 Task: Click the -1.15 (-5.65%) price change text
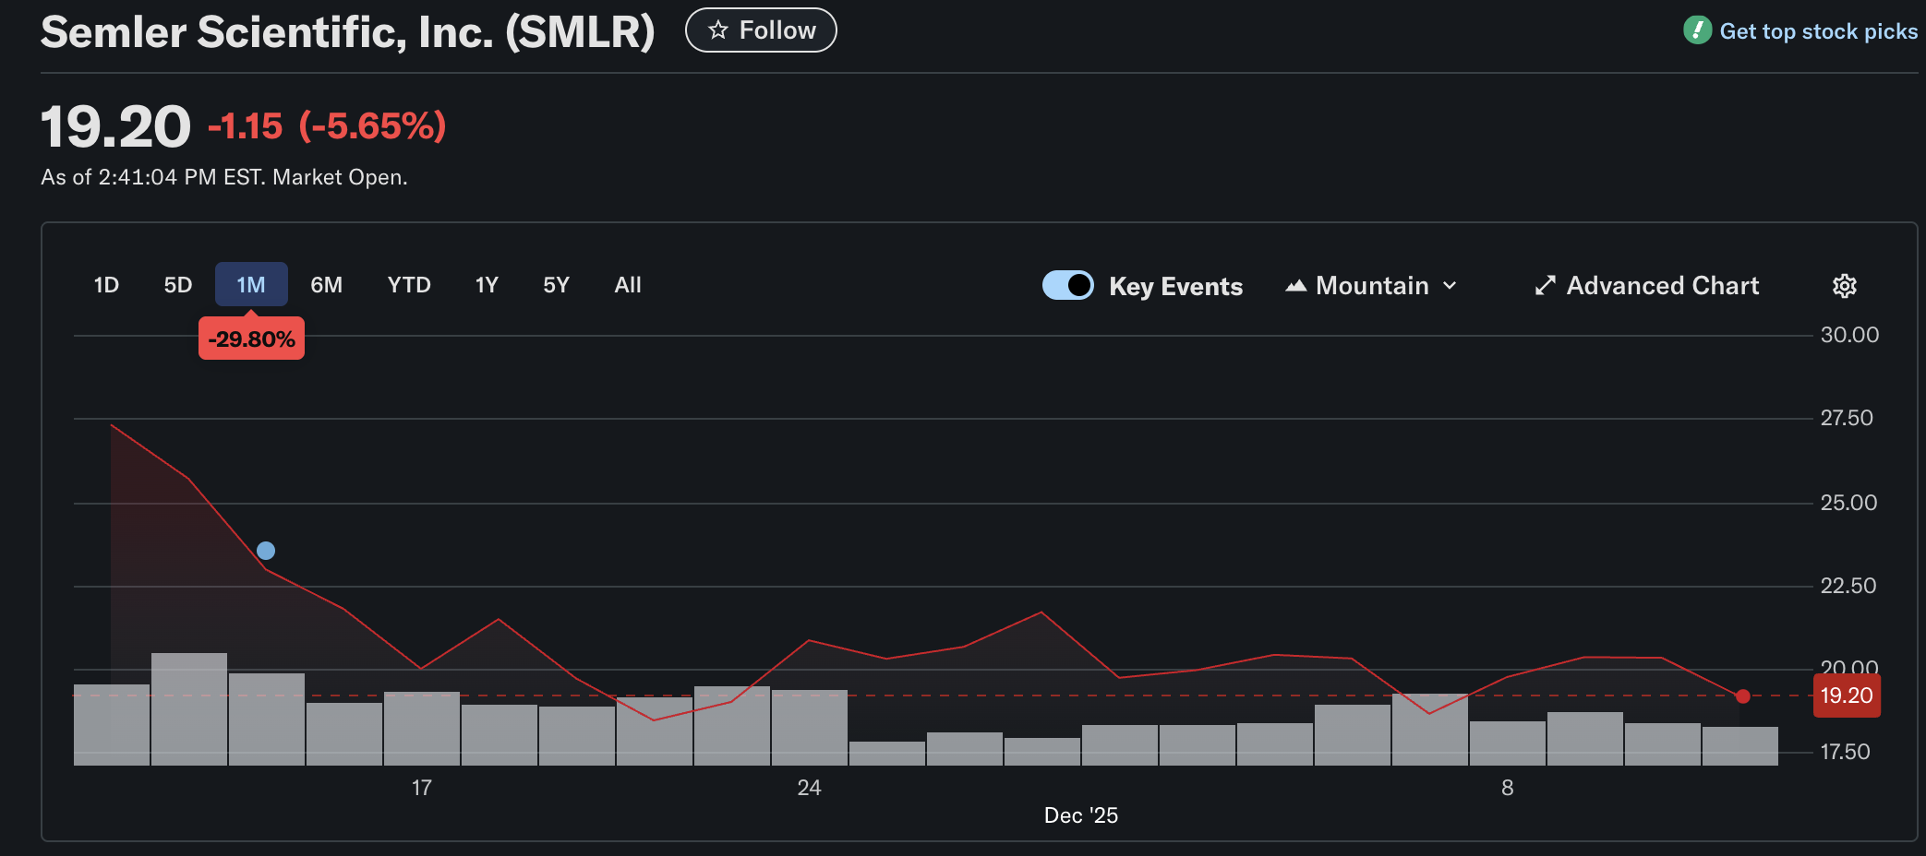point(327,126)
